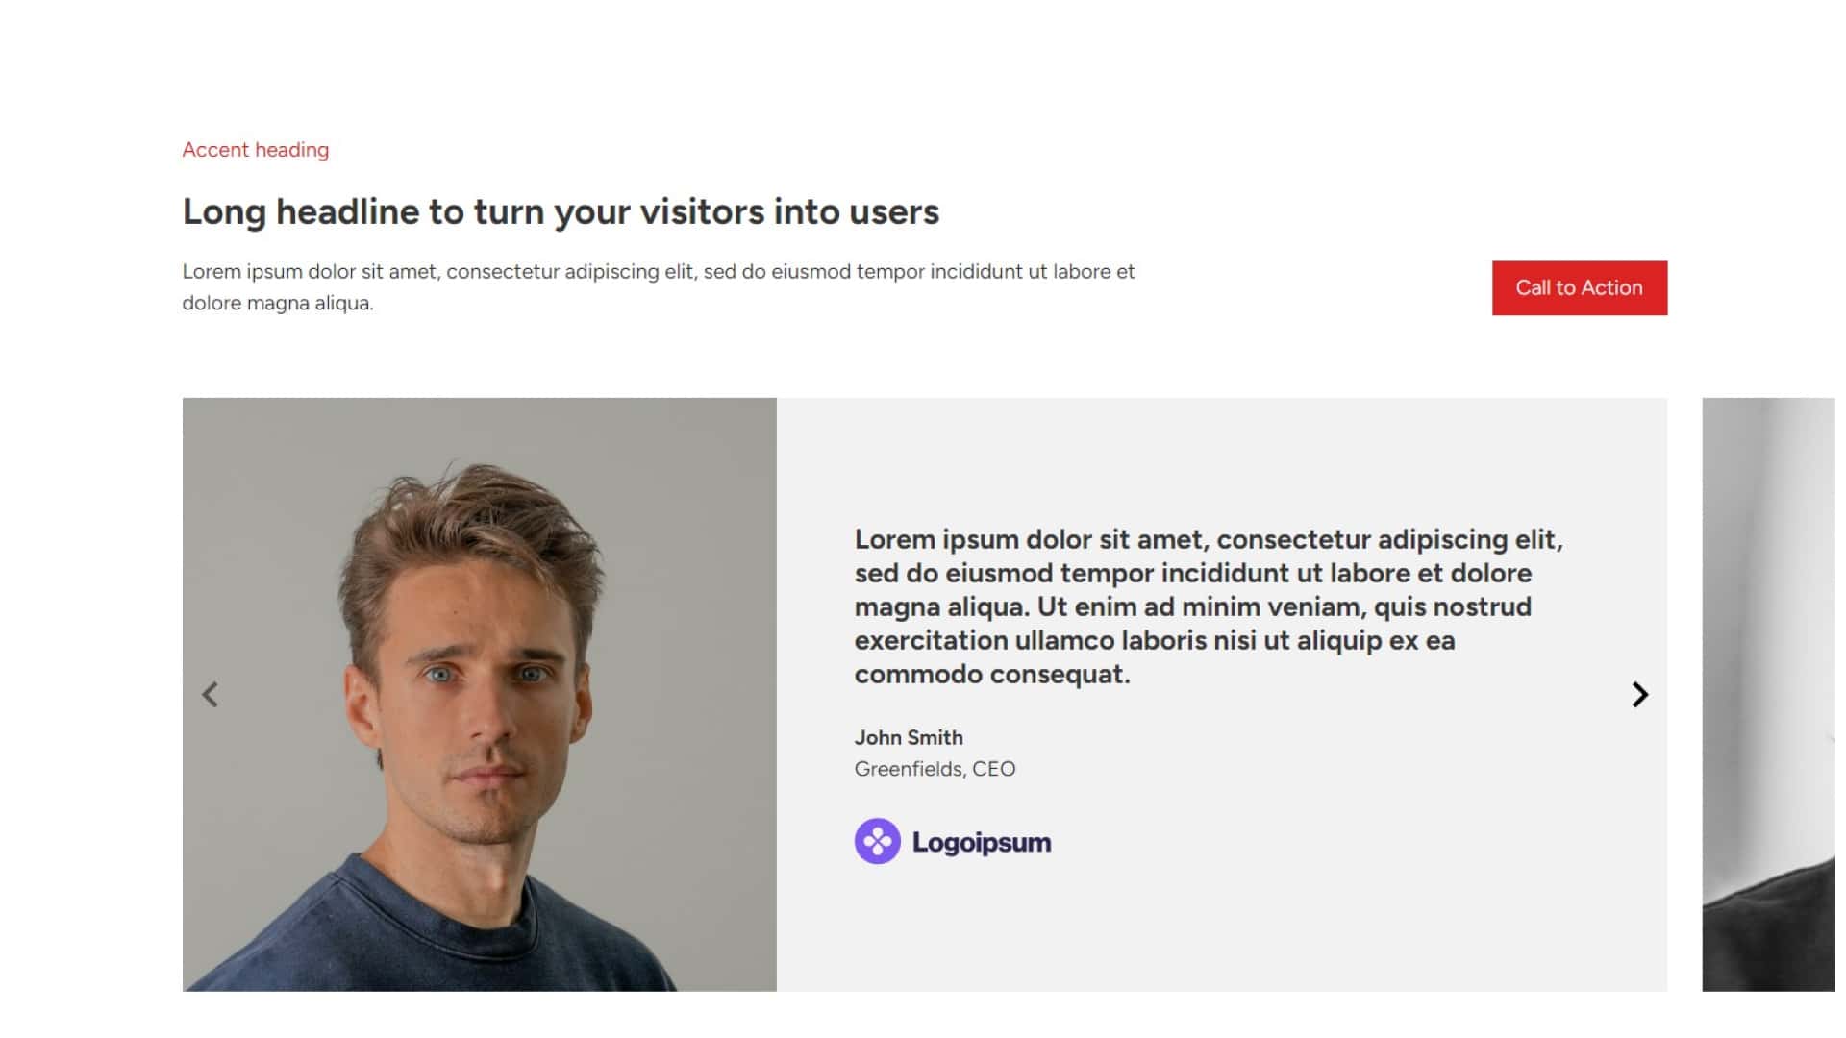Open the partially visible next slide image
This screenshot has height=1038, width=1846.
(x=1769, y=694)
